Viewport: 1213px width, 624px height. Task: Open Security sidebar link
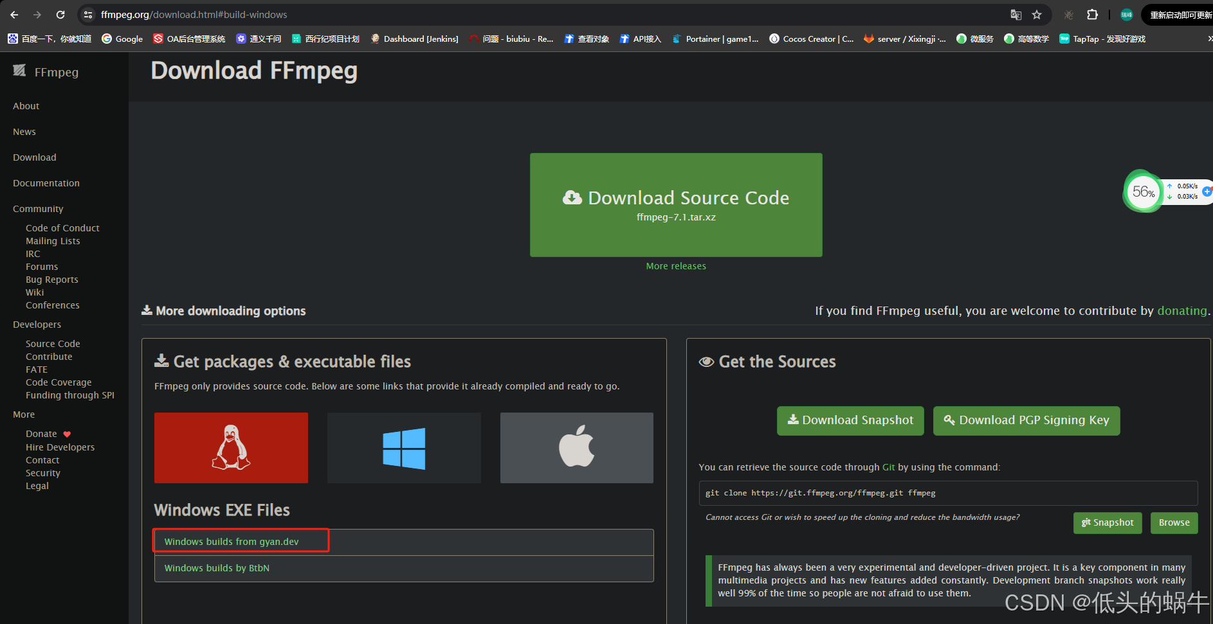(43, 473)
